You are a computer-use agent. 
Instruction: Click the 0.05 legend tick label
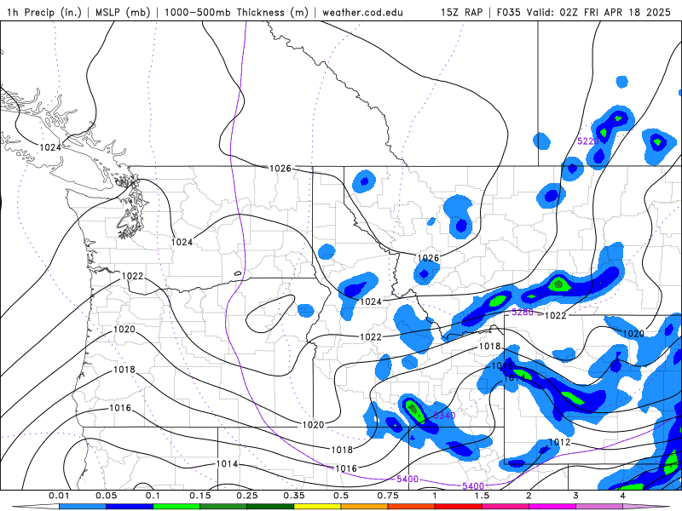point(106,496)
